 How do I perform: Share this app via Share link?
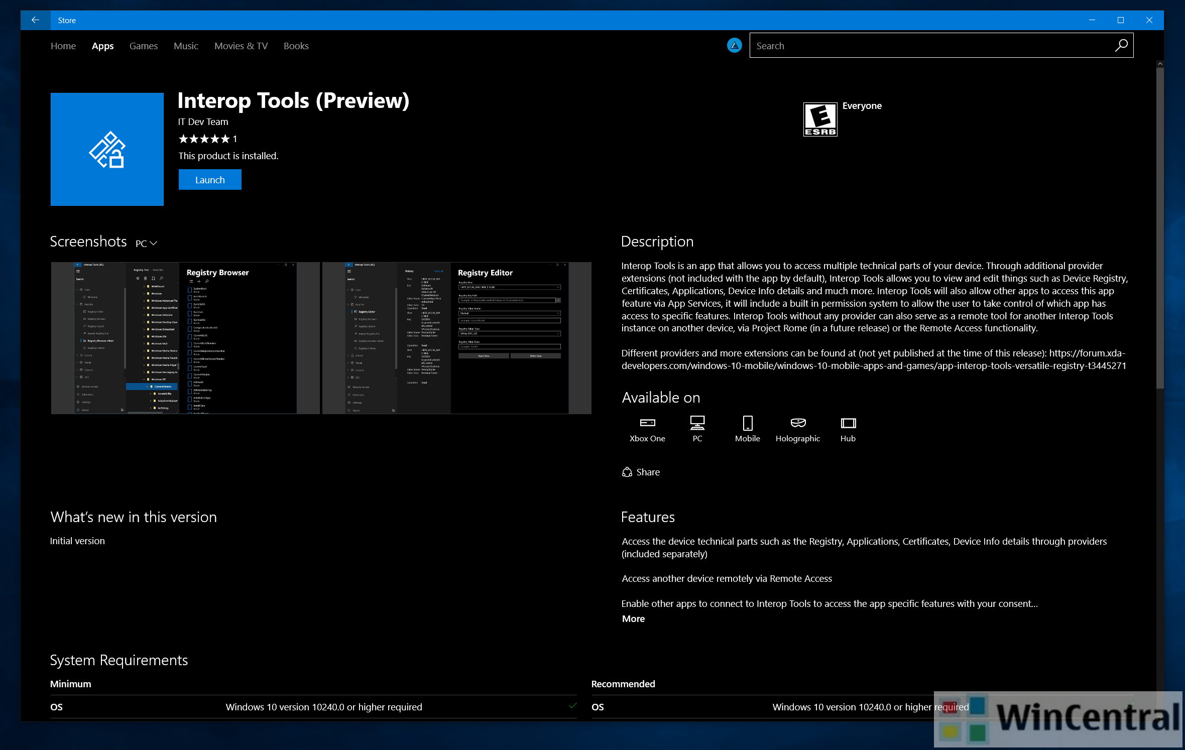point(641,472)
